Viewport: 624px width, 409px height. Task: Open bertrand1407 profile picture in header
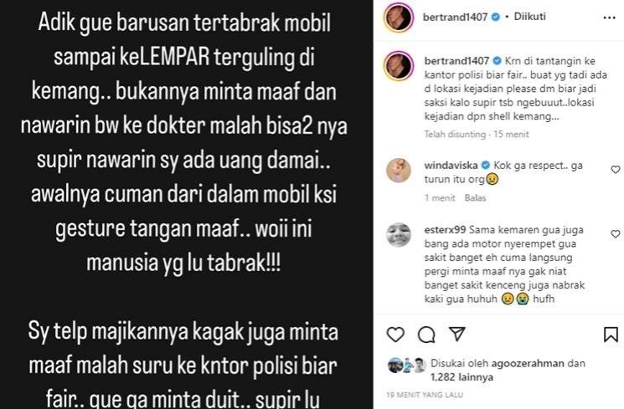(x=399, y=18)
